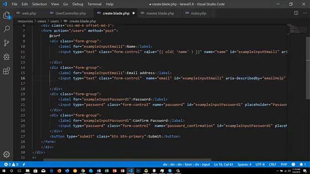
Task: Open the Go menu
Action: click(65, 4)
